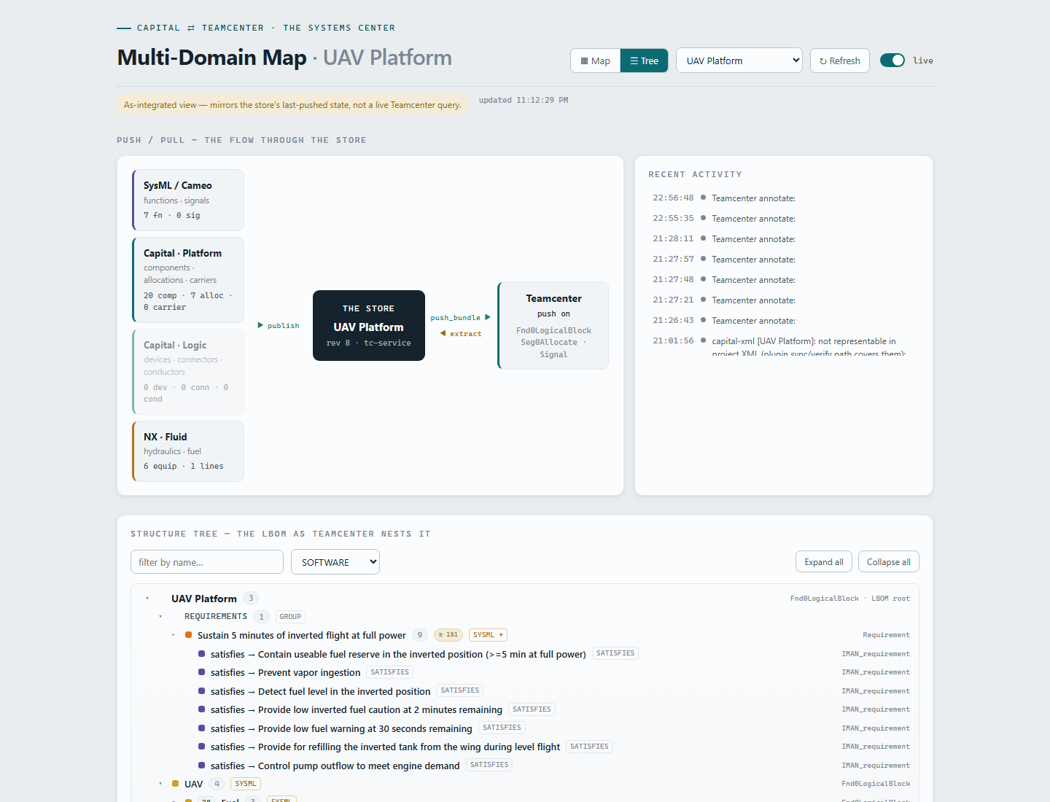Open the SOFTWARE filter dropdown
This screenshot has width=1050, height=802.
pyautogui.click(x=335, y=562)
